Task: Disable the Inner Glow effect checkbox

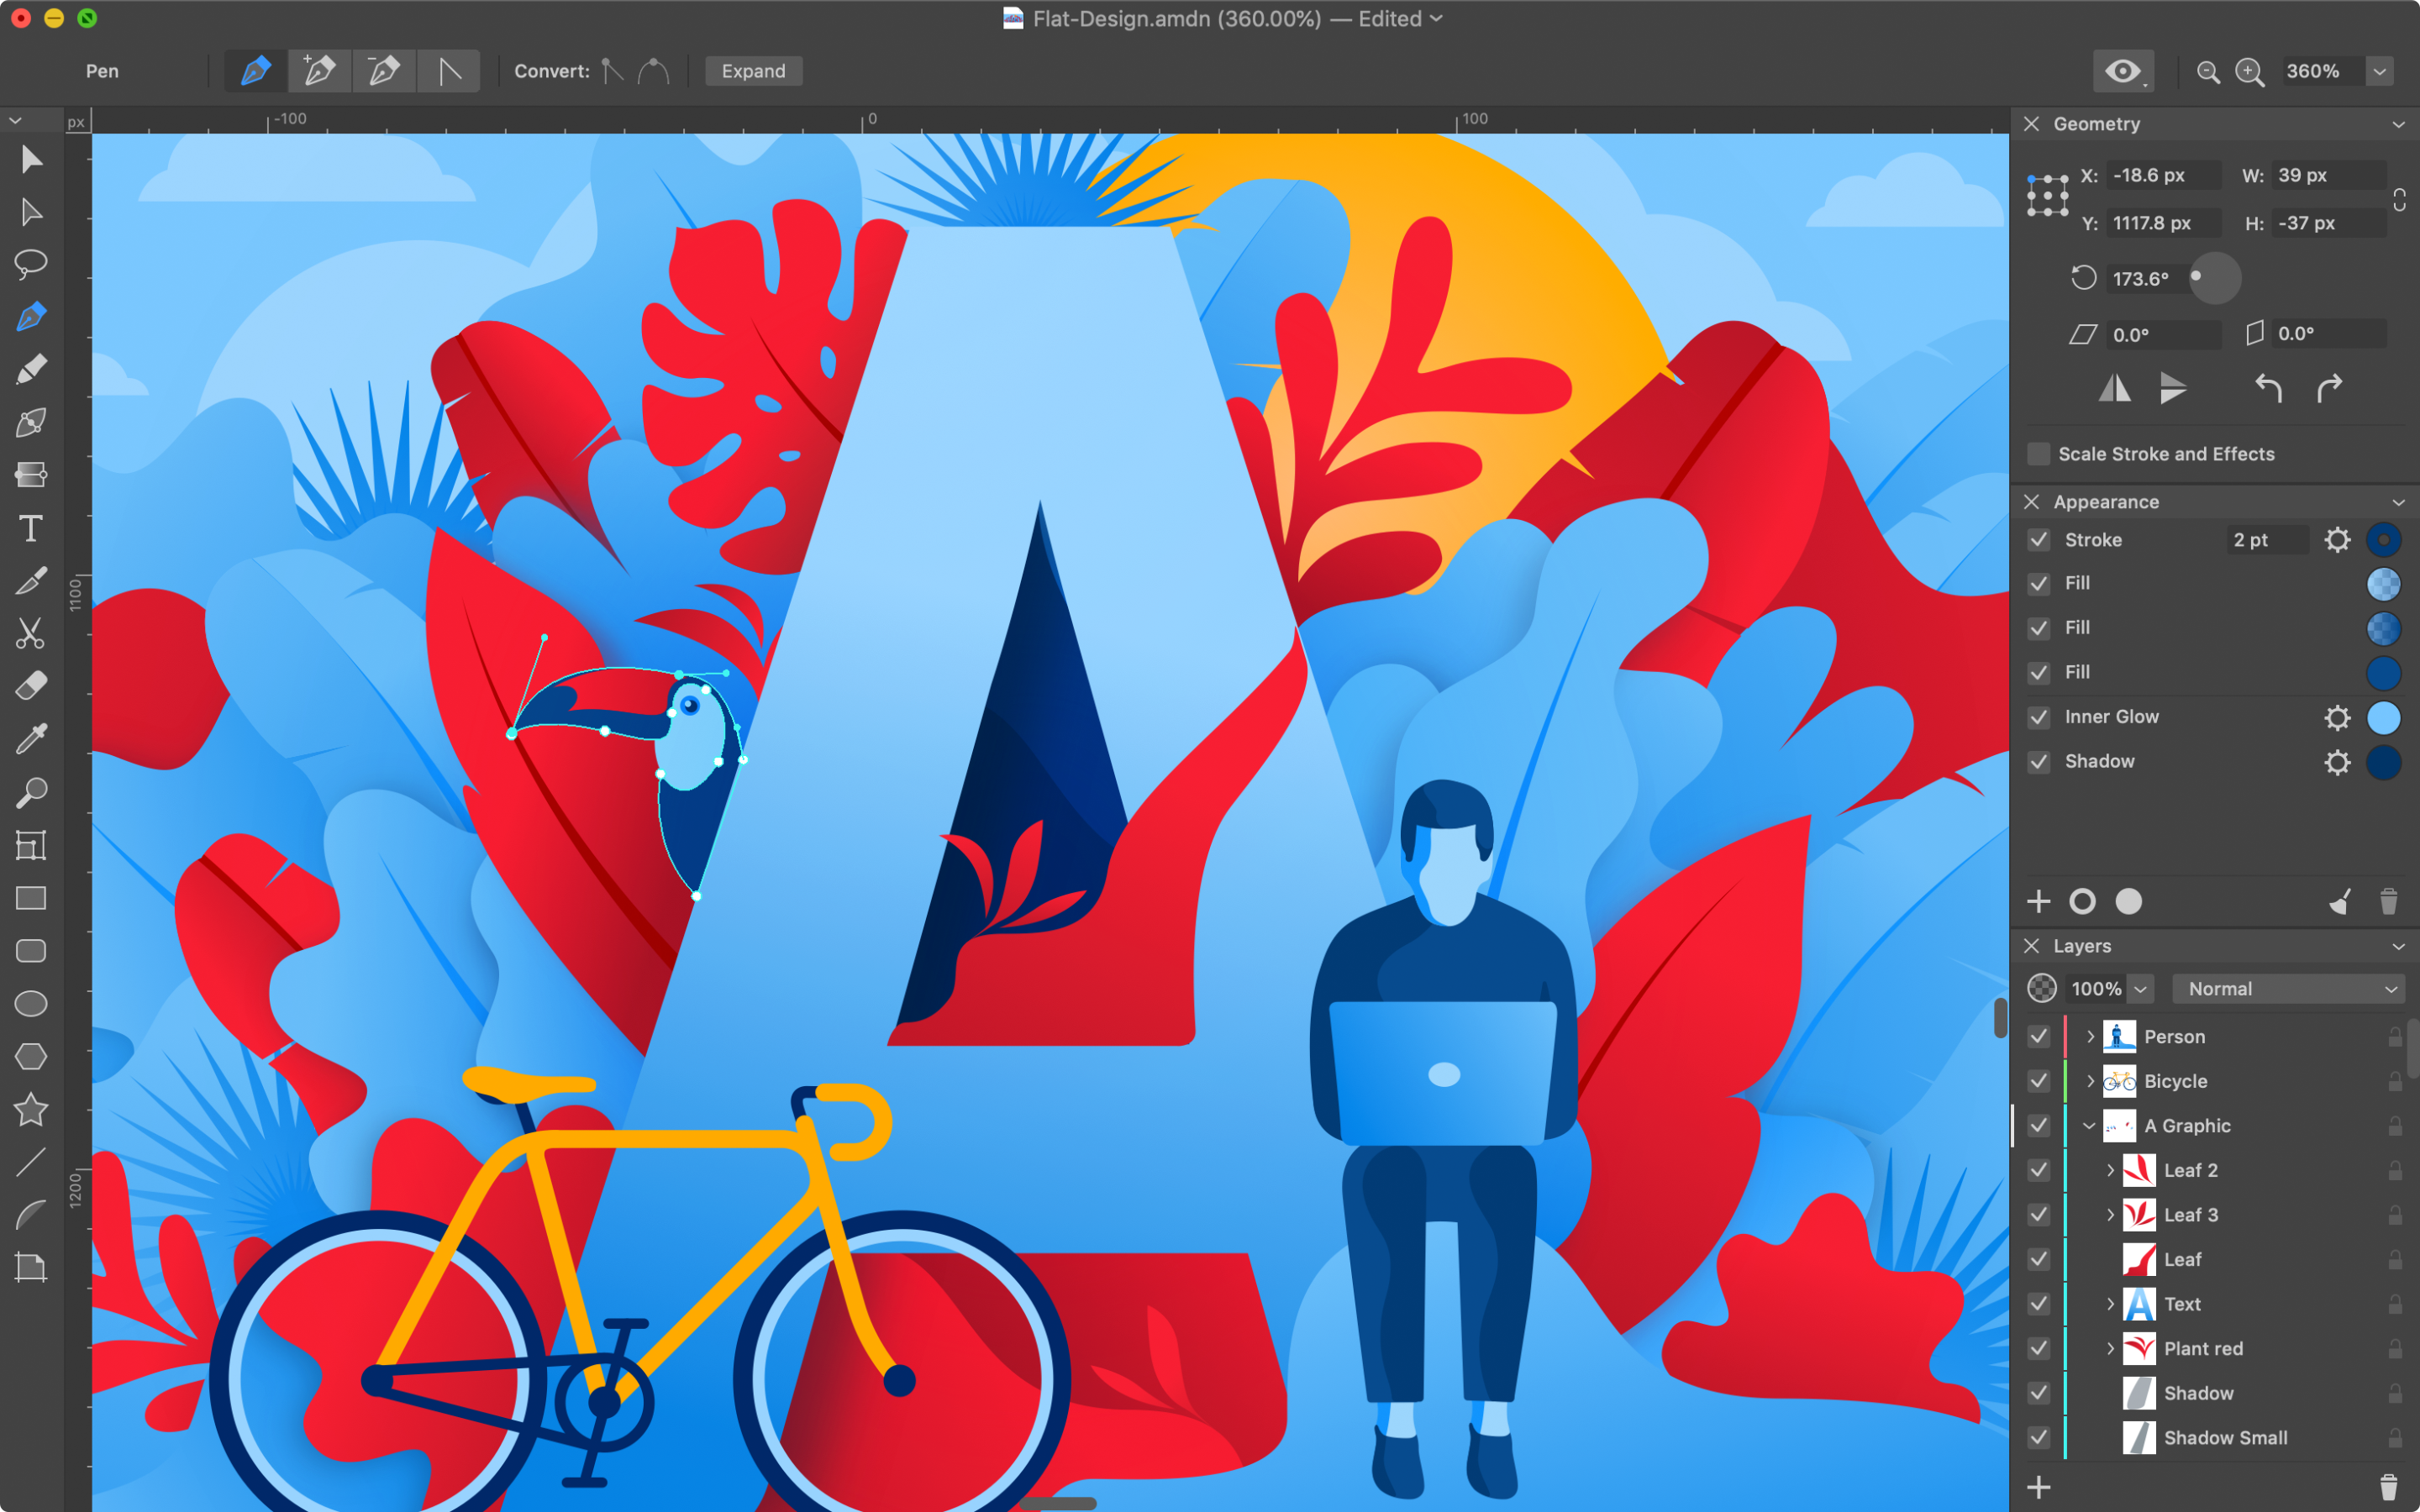Action: point(2038,717)
